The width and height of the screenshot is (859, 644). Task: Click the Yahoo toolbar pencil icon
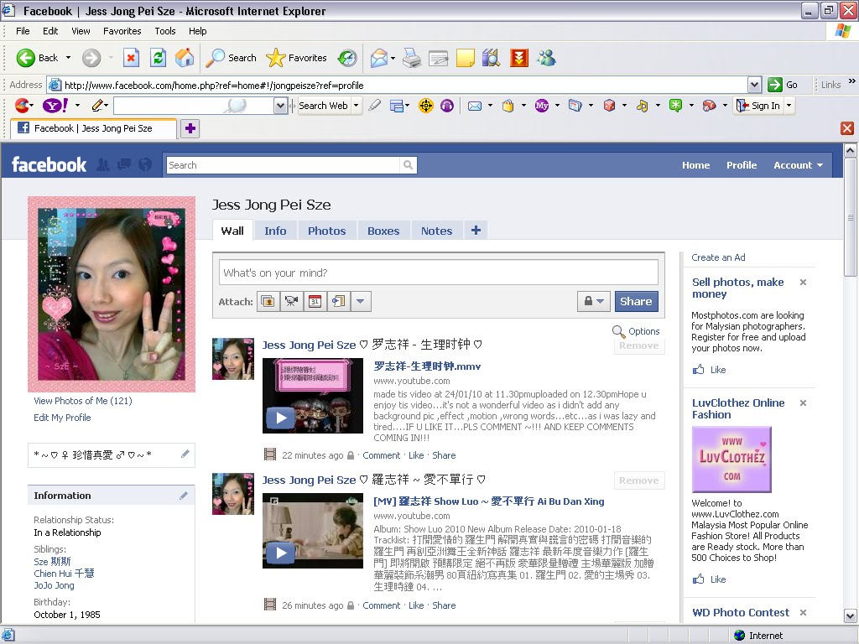(97, 105)
